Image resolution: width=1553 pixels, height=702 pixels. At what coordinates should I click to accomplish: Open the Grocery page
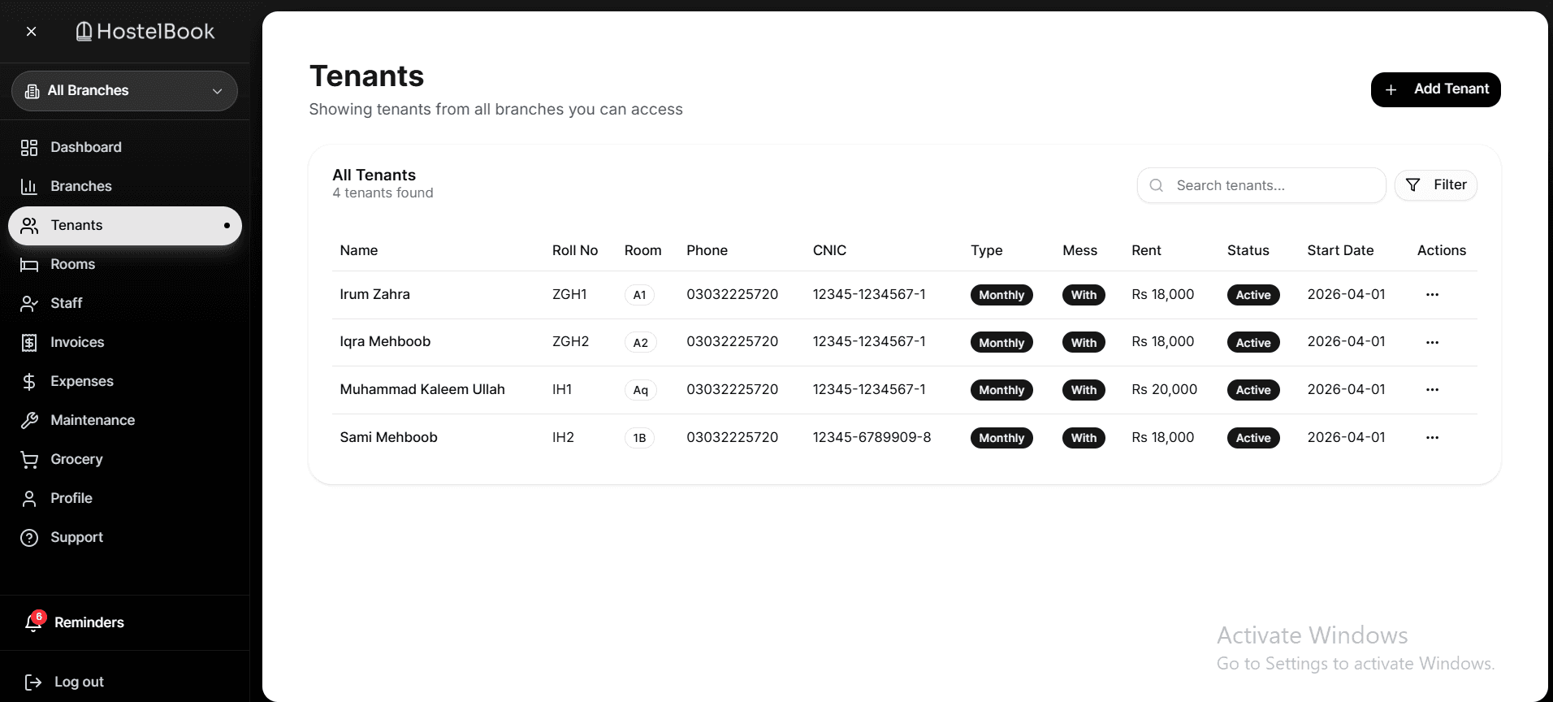[124, 459]
